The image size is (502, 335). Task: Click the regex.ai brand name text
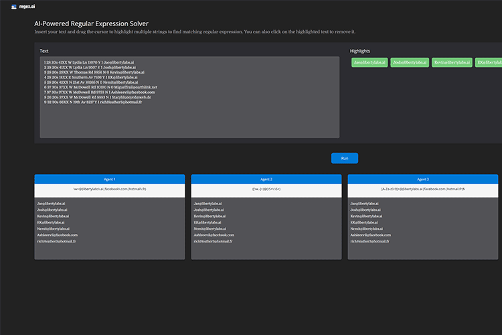pyautogui.click(x=27, y=6)
